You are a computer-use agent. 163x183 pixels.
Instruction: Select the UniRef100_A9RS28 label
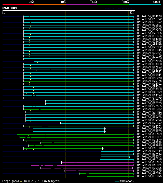pos(149,142)
